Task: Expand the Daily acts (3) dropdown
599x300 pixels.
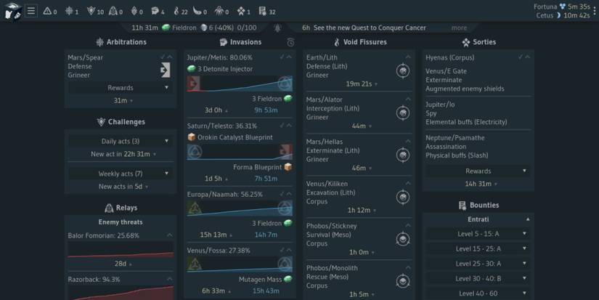Action: [x=121, y=141]
